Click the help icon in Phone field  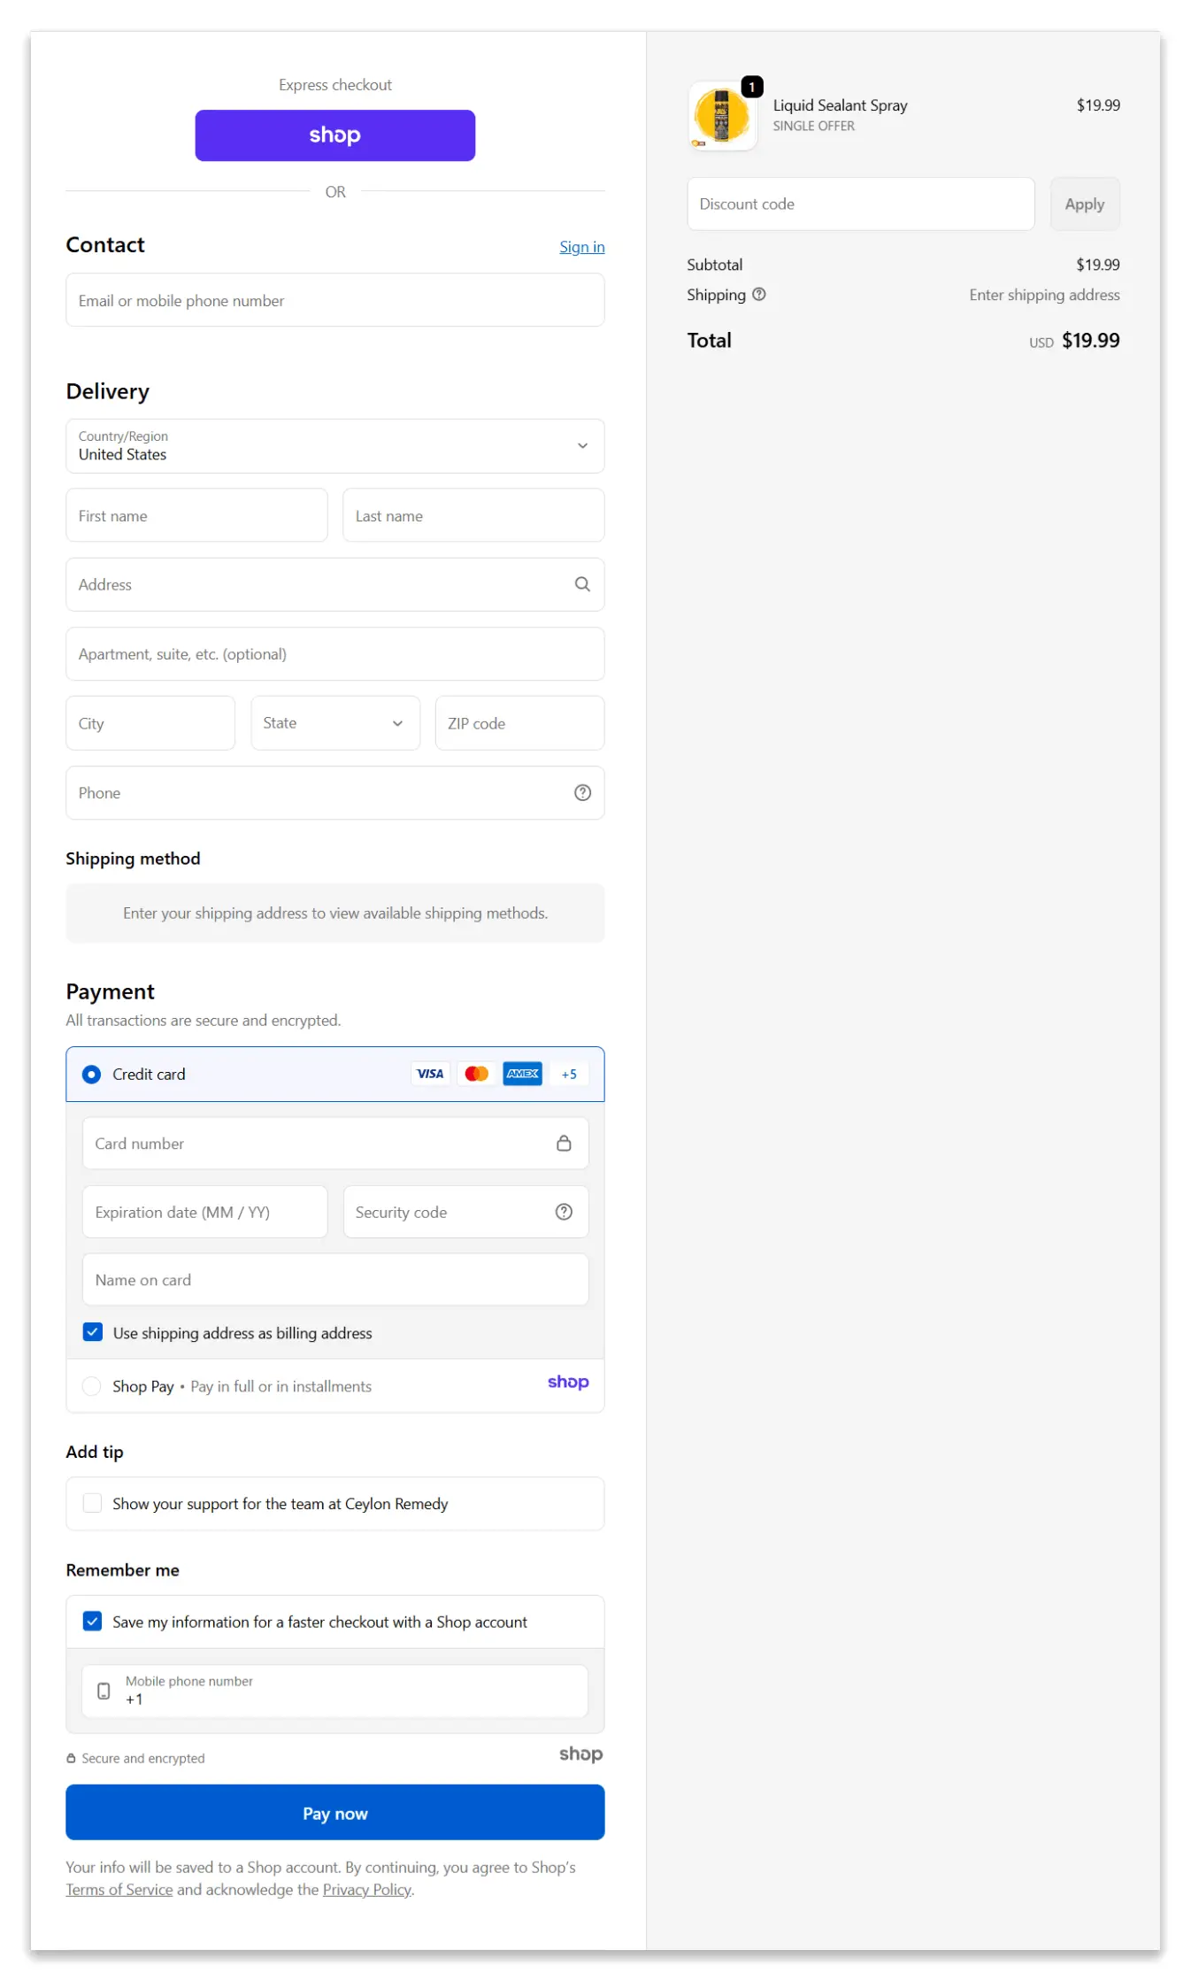click(581, 793)
